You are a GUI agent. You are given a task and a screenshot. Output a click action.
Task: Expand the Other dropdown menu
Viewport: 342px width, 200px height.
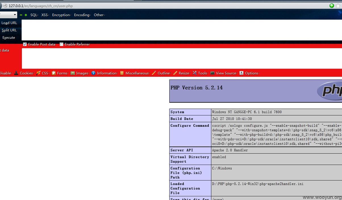[x=99, y=15]
